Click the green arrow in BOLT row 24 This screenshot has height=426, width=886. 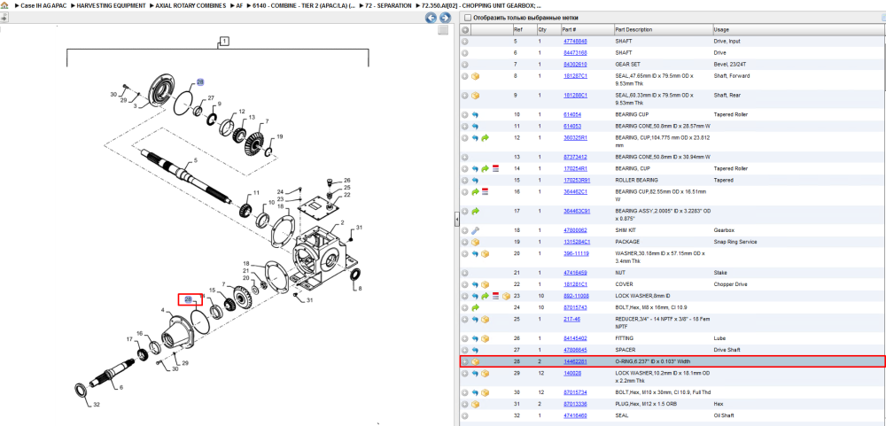(475, 307)
